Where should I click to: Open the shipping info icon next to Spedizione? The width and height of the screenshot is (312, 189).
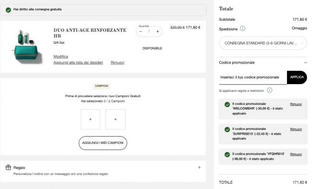tap(242, 28)
